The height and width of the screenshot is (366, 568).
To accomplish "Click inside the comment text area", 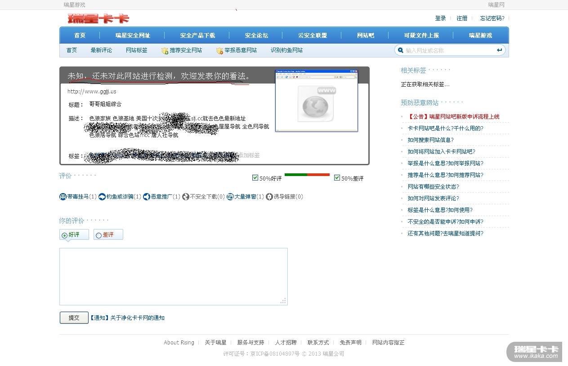I will click(x=174, y=277).
